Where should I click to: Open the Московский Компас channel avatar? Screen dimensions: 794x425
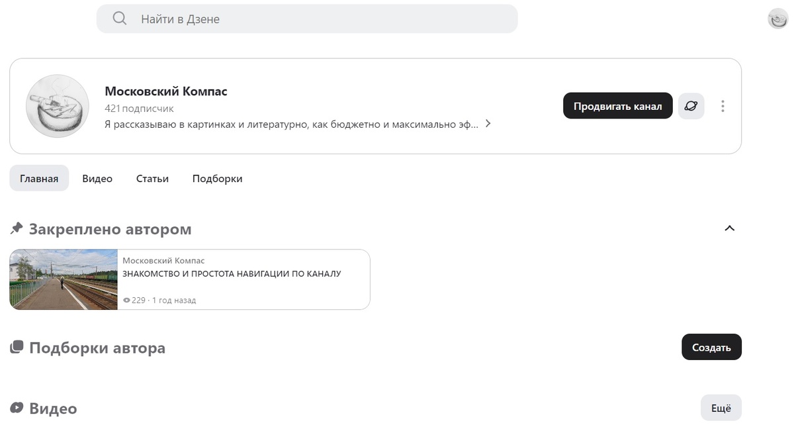58,106
